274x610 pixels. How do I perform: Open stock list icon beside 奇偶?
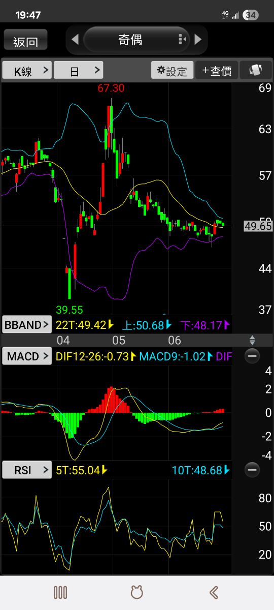pyautogui.click(x=182, y=40)
